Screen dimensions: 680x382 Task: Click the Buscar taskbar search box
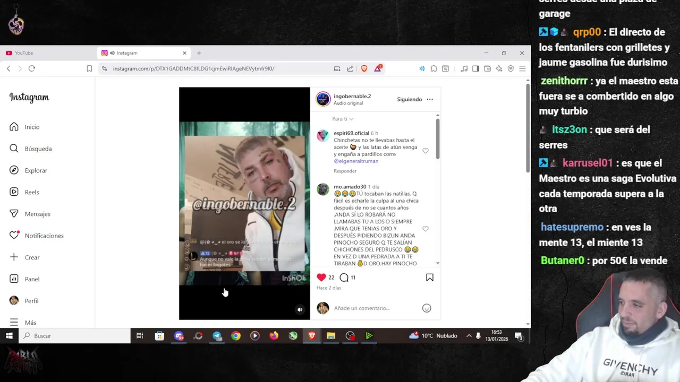coord(74,336)
